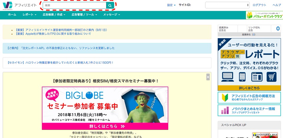283x138 pixels.
Task: Click the T-POINT pick up thumbnail
Action: 265,135
